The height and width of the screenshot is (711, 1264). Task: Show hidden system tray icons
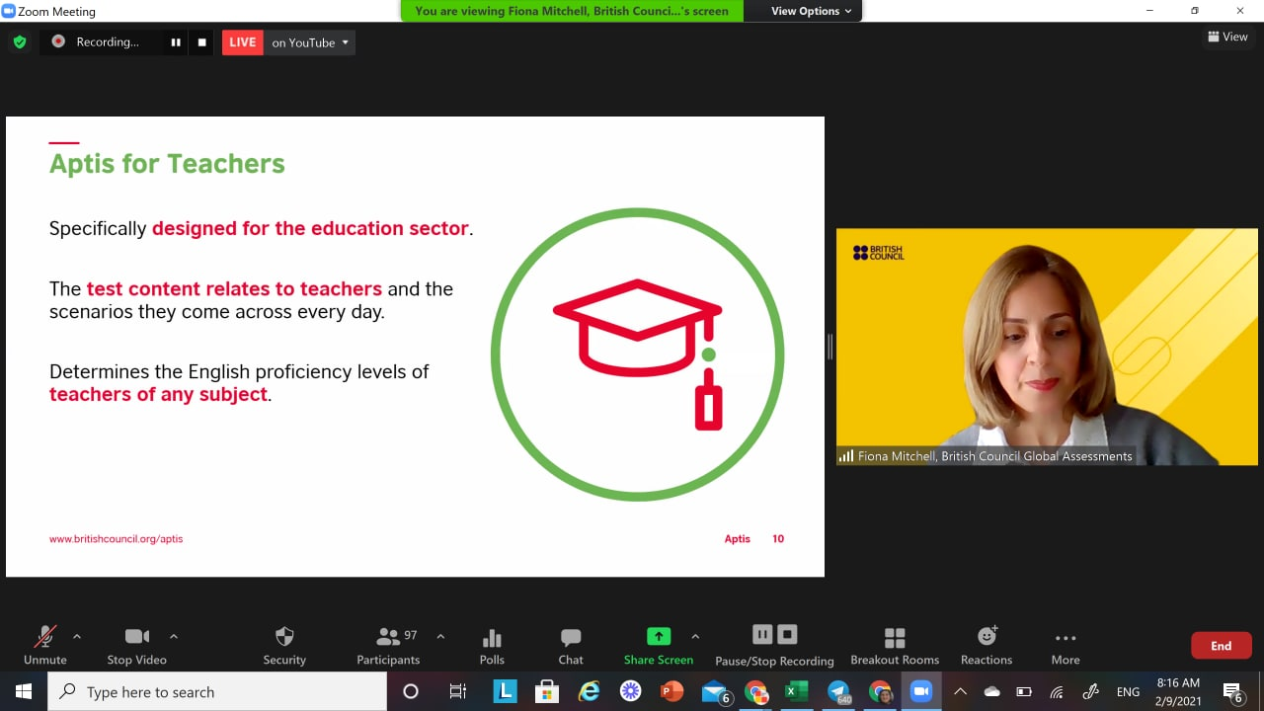coord(960,691)
